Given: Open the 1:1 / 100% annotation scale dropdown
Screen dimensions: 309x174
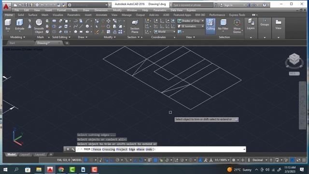Looking at the screenshot, I should point(222,160).
